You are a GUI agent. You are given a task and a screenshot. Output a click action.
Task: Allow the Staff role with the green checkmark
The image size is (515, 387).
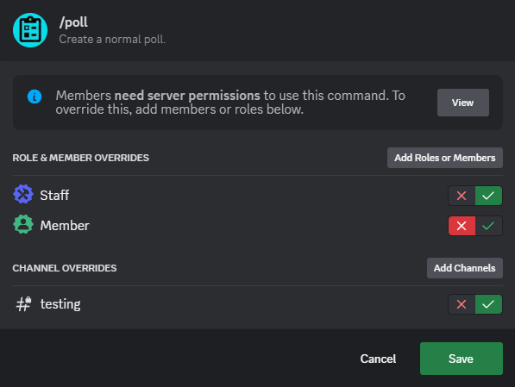(x=488, y=196)
